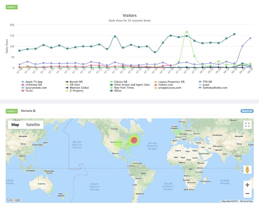Open the month dropdown beside Markets
Screen dimensions: 259x208
point(11,111)
